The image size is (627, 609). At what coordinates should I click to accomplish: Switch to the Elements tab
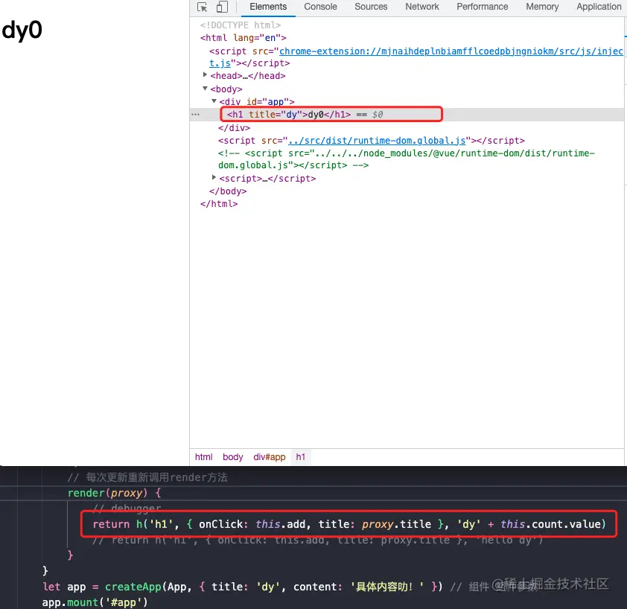[x=268, y=7]
